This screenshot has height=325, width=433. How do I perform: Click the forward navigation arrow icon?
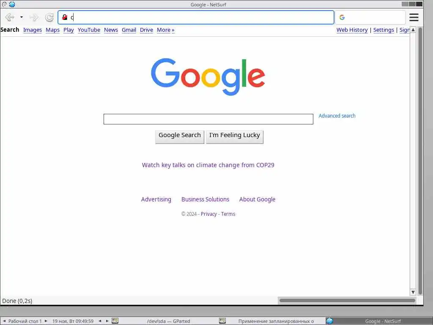click(34, 17)
